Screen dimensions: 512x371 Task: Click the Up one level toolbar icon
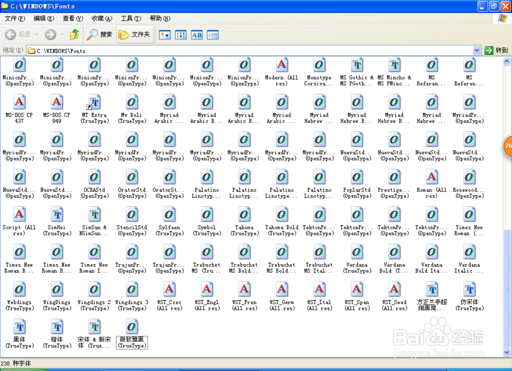pyautogui.click(x=74, y=34)
